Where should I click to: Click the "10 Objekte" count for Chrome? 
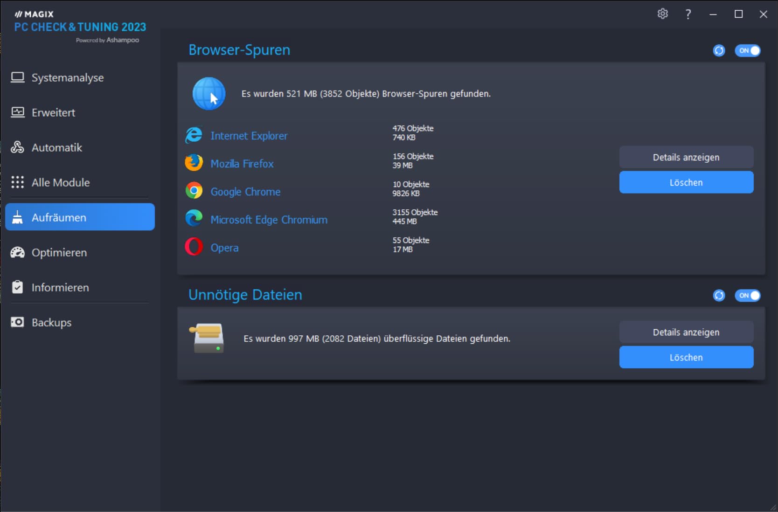coord(411,184)
